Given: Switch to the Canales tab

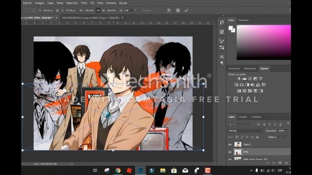Looking at the screenshot, I should 243,117.
